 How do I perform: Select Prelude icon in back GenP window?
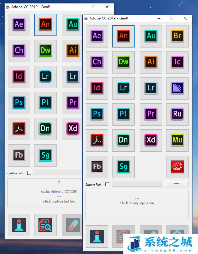45,103
